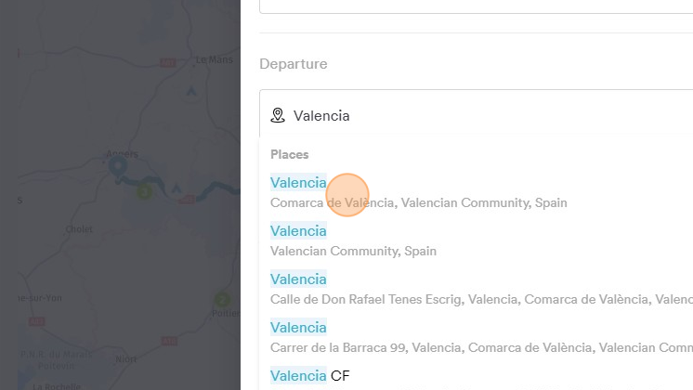
Task: Click the Le Mans city label on map
Action: point(213,58)
